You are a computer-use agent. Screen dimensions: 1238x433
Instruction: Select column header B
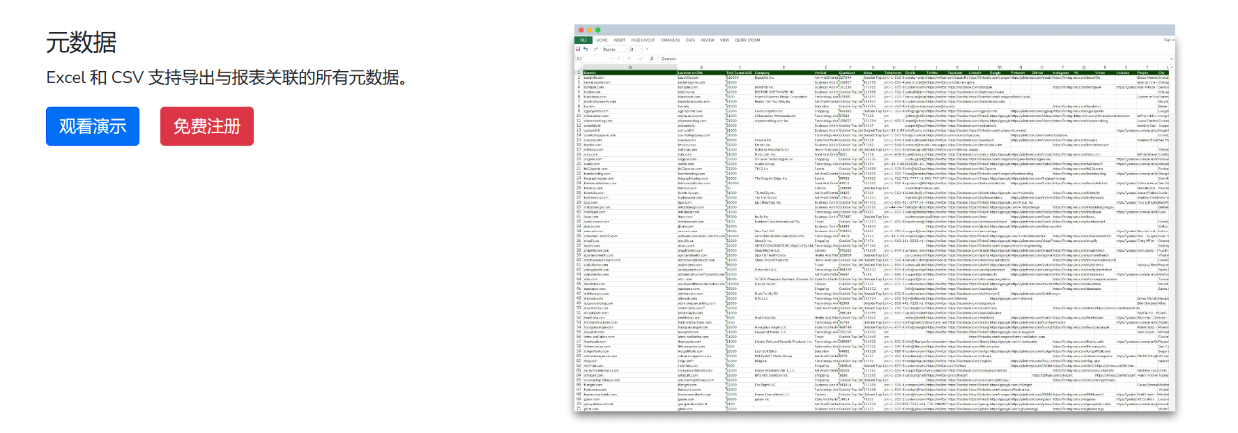(701, 67)
